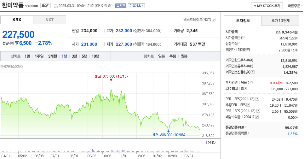Click 외국인소진율 14.25% value

290,73
